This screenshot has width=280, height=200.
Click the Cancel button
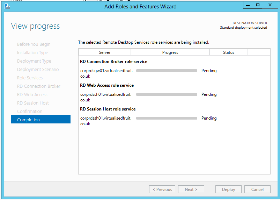tap(257, 189)
